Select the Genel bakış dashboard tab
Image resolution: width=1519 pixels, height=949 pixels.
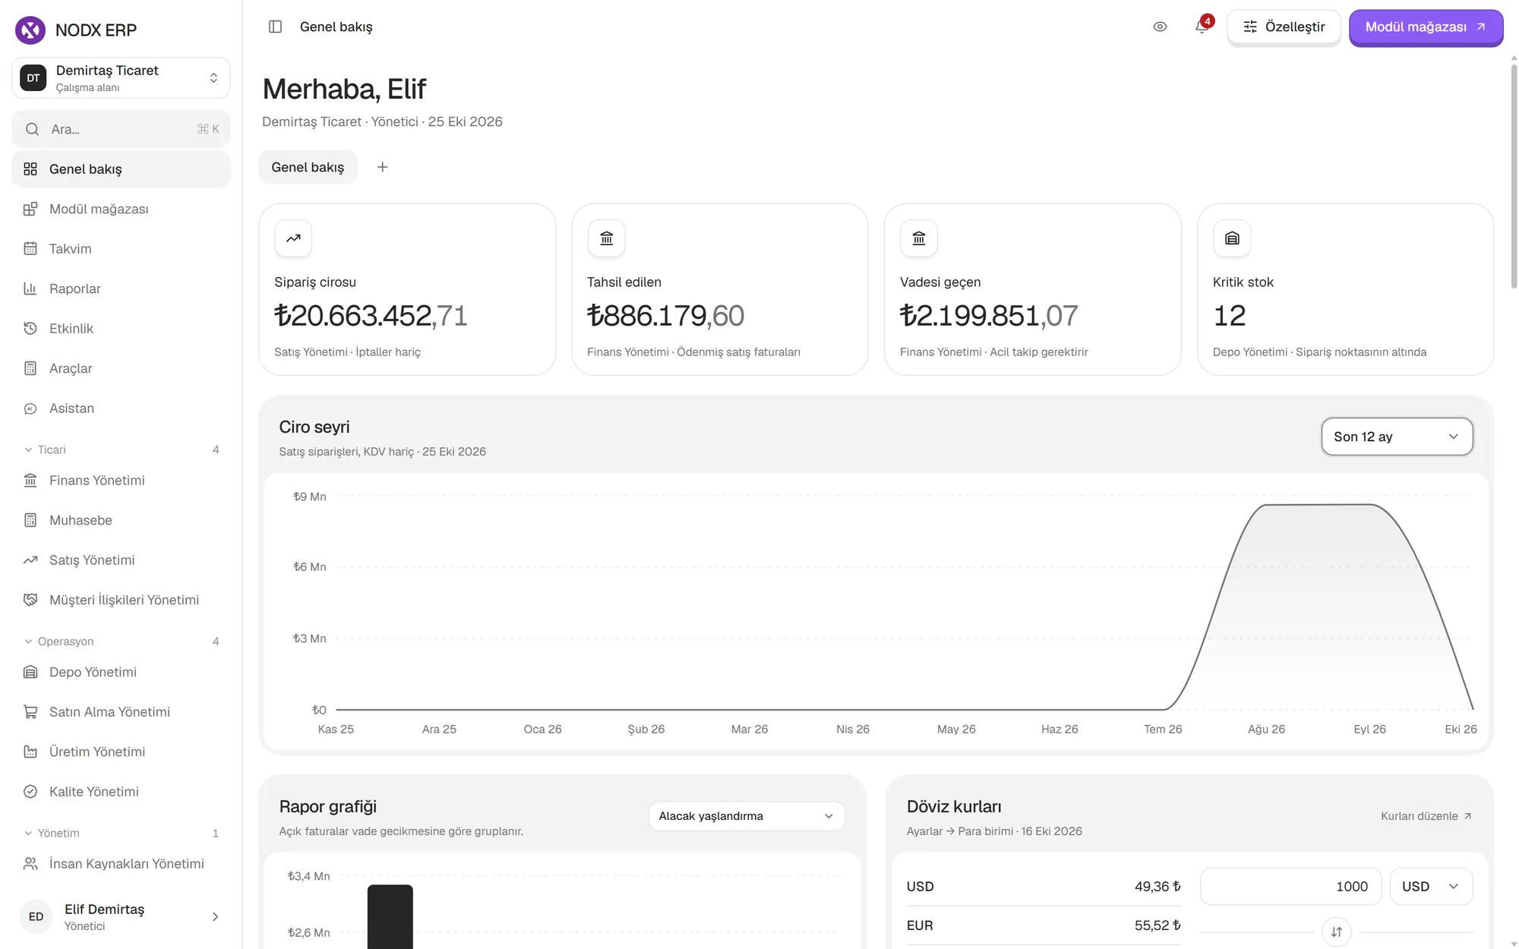point(308,167)
